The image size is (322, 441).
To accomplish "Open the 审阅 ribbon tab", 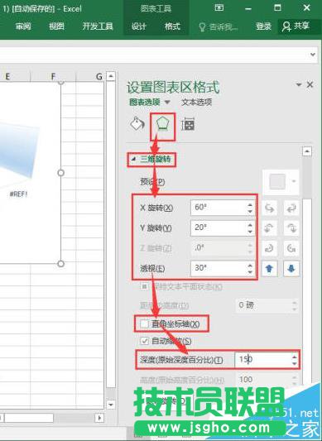I will tap(23, 26).
